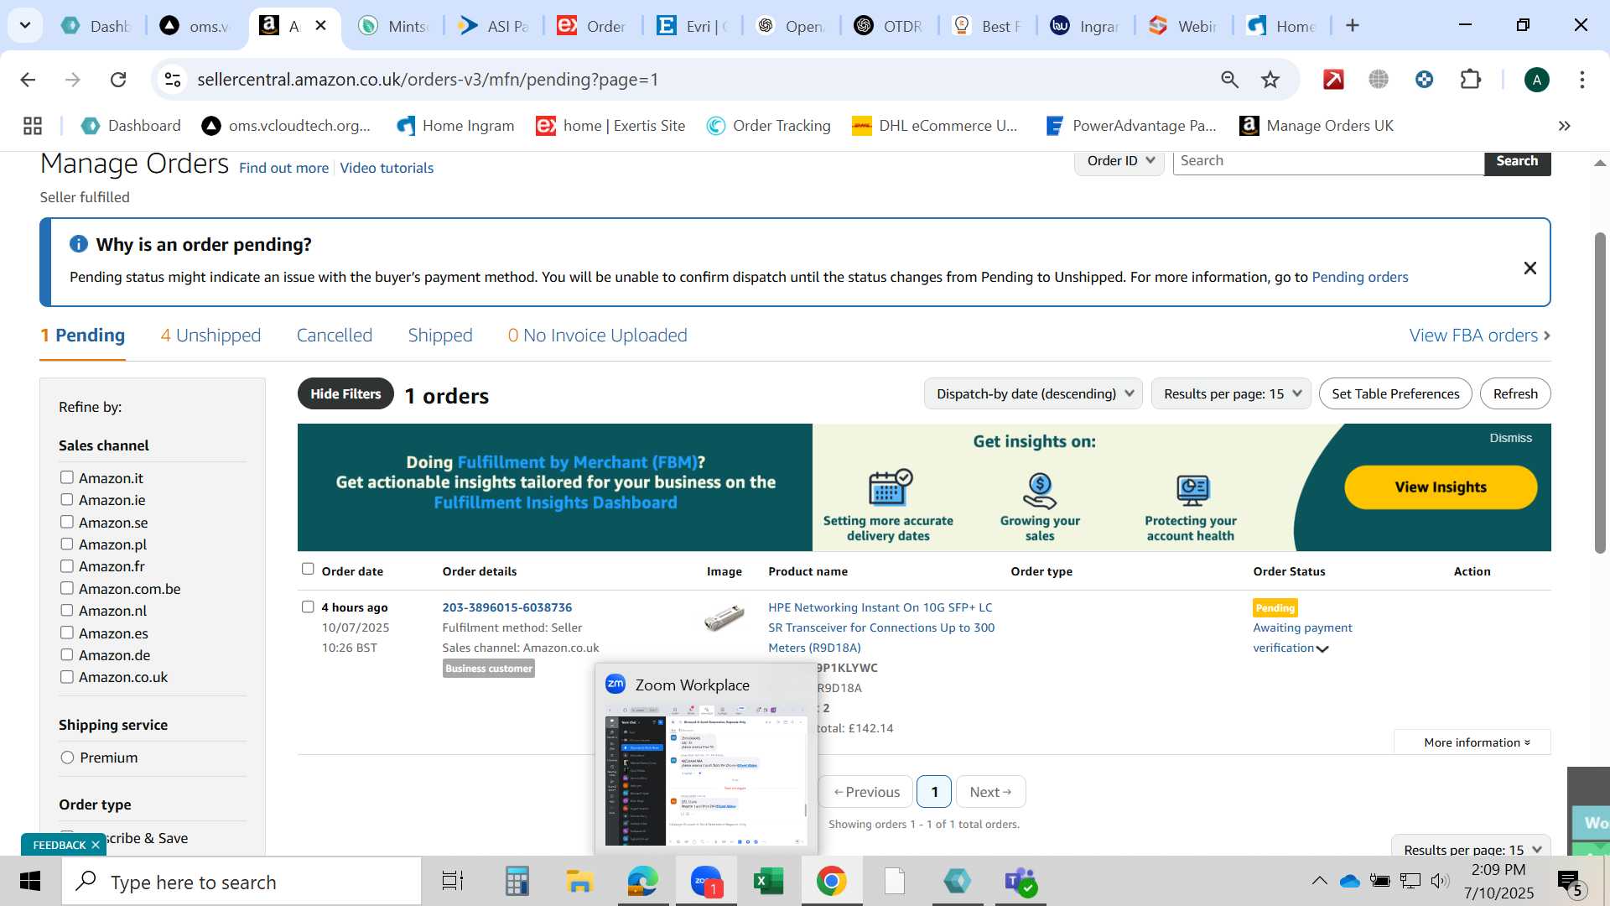The height and width of the screenshot is (906, 1610).
Task: Open the Extensions puzzle icon
Action: (x=1470, y=80)
